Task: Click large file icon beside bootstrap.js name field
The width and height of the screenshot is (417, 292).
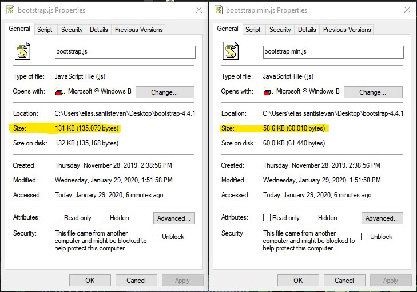Action: point(22,52)
